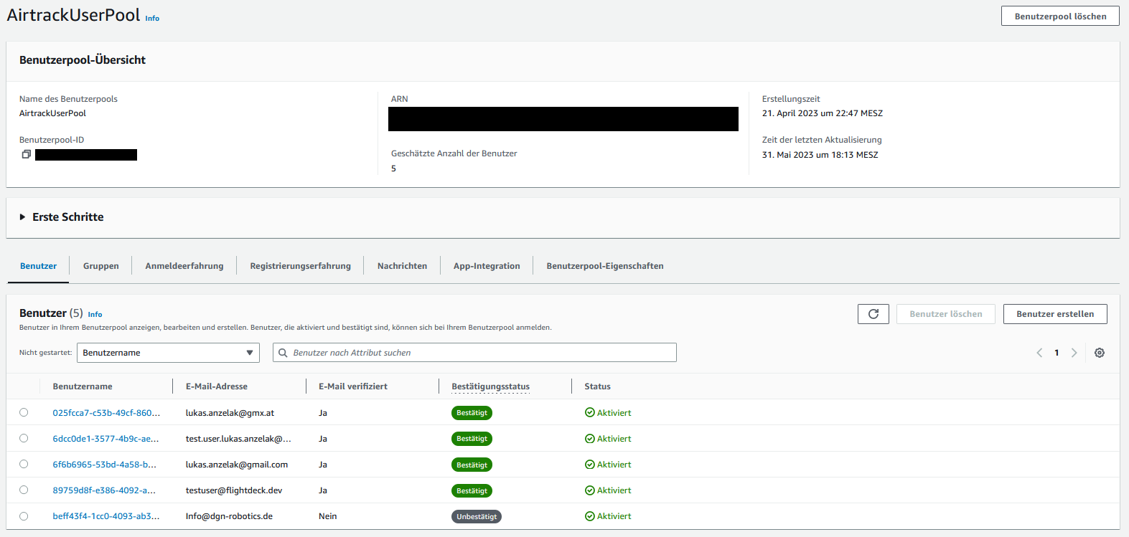This screenshot has height=537, width=1129.
Task: Open the Nachrichten tab
Action: click(x=402, y=266)
